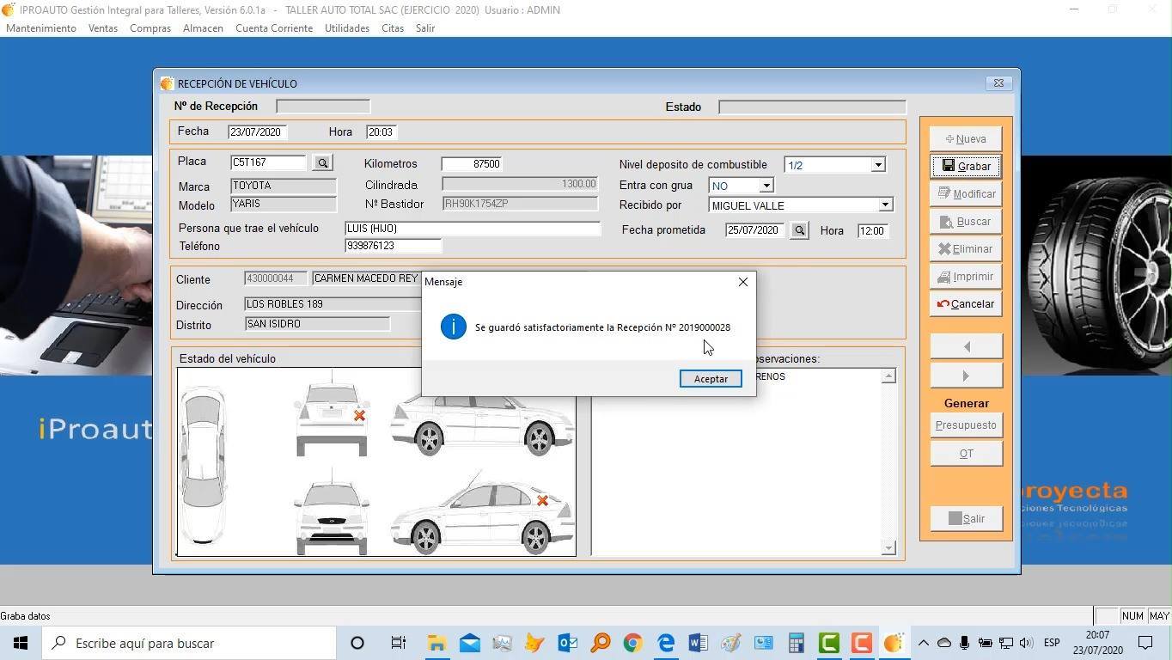1172x660 pixels.
Task: Click Grabar to save the reception
Action: pyautogui.click(x=966, y=167)
